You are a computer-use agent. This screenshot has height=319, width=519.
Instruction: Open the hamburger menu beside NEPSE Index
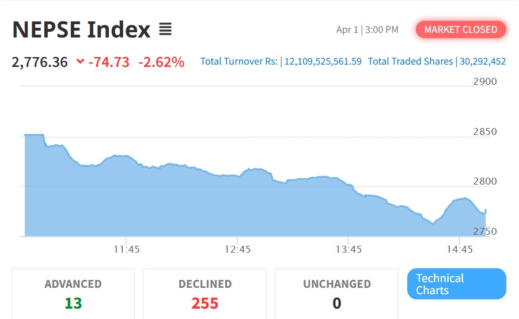coord(165,29)
